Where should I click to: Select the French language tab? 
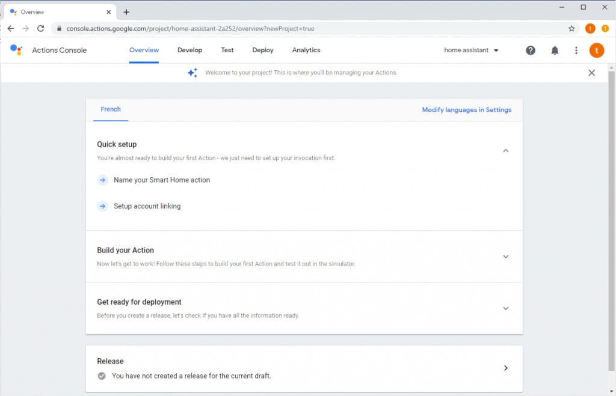click(x=111, y=109)
